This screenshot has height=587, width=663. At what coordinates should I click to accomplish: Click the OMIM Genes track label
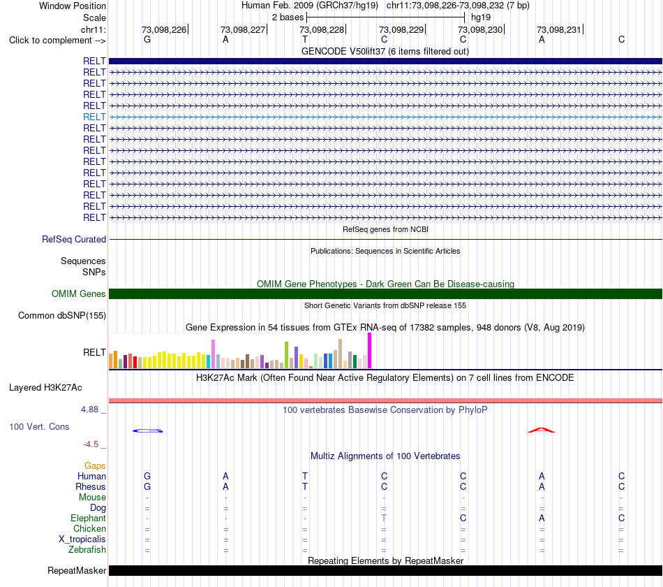click(79, 294)
